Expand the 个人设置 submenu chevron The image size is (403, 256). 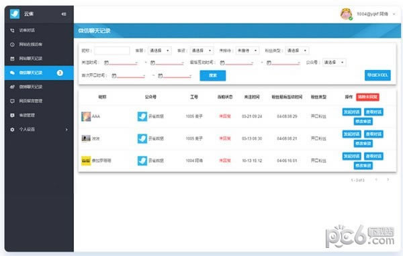(66, 130)
